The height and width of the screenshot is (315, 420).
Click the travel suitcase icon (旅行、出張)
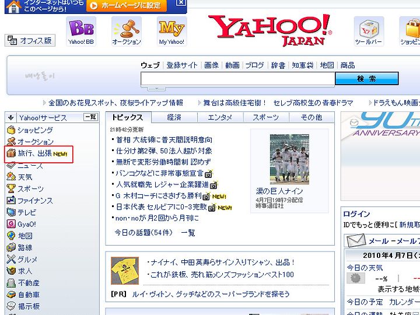tap(11, 153)
